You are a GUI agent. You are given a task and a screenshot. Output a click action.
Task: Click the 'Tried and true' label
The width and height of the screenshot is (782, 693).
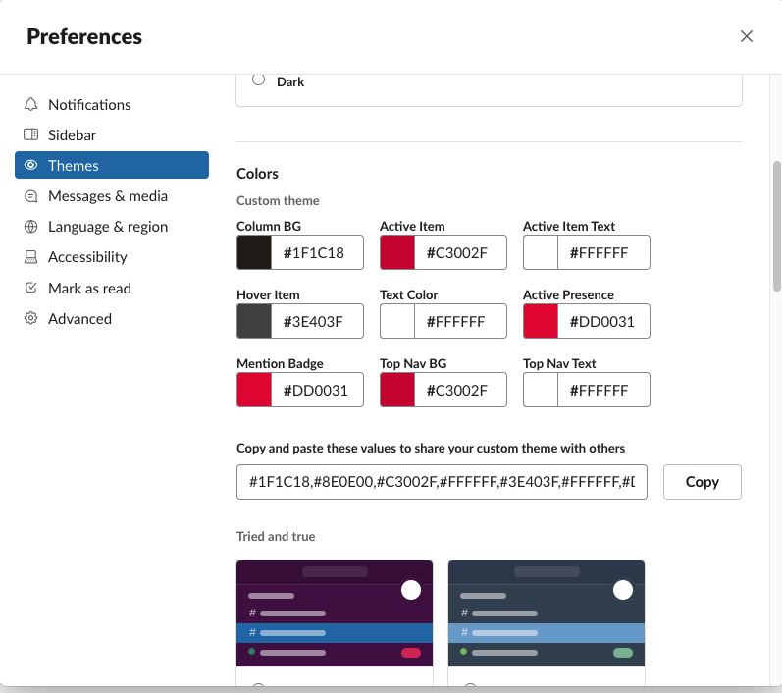pyautogui.click(x=276, y=536)
